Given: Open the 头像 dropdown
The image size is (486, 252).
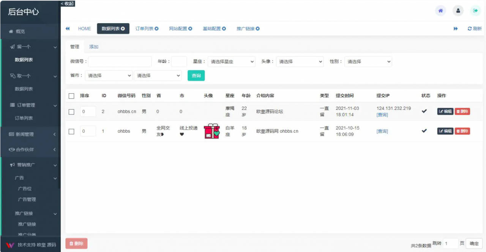Looking at the screenshot, I should tap(300, 61).
